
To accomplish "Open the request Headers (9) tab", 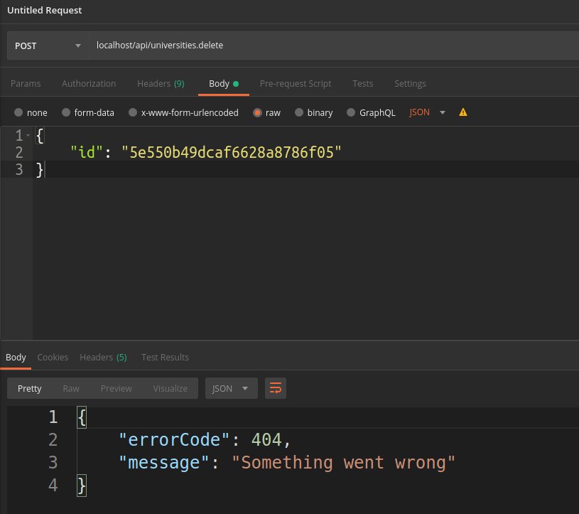I will [161, 83].
